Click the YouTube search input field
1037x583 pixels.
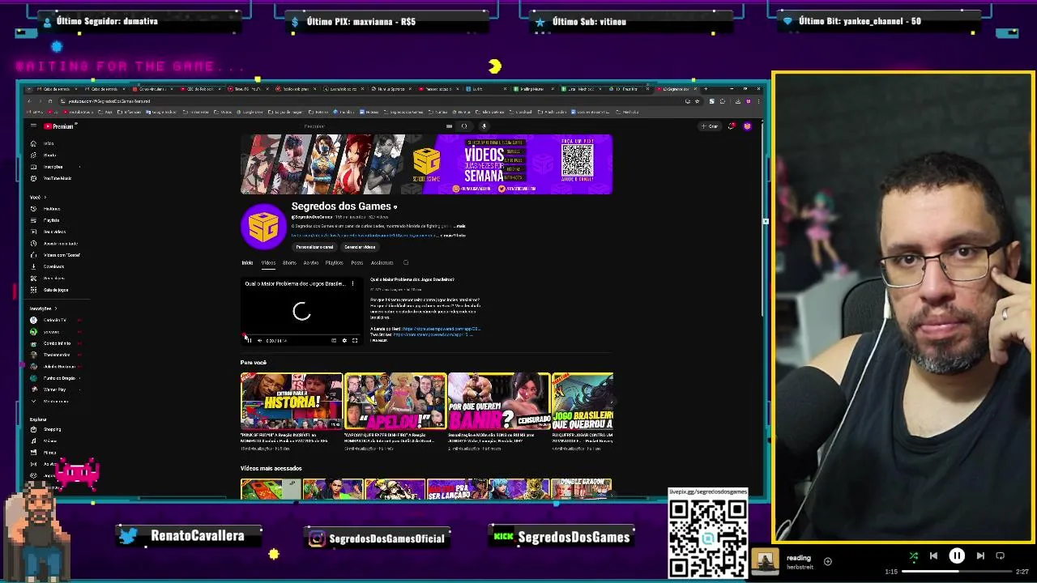point(373,126)
